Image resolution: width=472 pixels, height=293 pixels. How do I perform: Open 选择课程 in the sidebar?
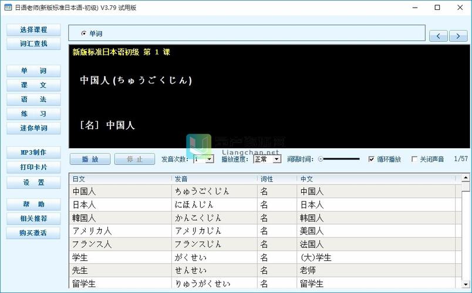pyautogui.click(x=33, y=30)
